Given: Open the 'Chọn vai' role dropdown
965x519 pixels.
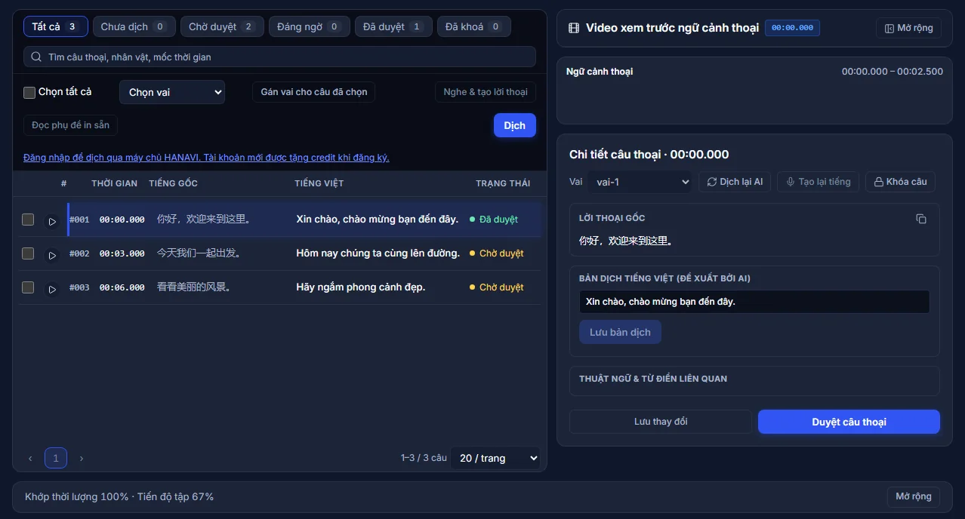Looking at the screenshot, I should point(172,92).
